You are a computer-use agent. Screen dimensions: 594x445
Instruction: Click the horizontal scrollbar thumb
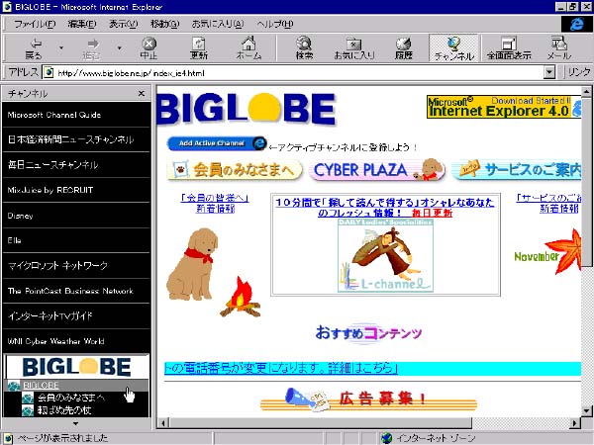[x=321, y=422]
